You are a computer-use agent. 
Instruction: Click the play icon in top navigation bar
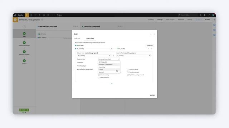point(40,15)
